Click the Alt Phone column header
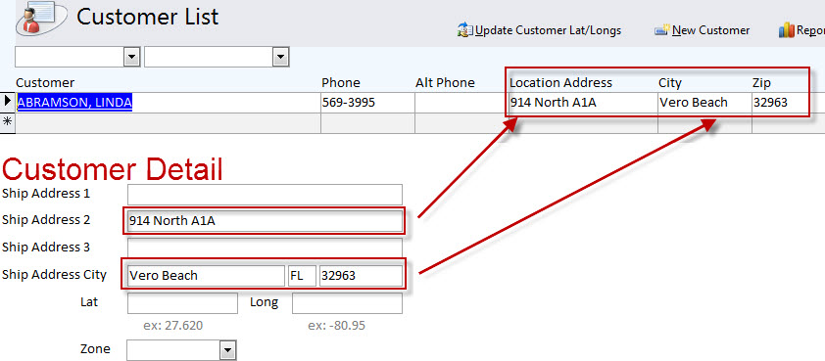 tap(445, 83)
